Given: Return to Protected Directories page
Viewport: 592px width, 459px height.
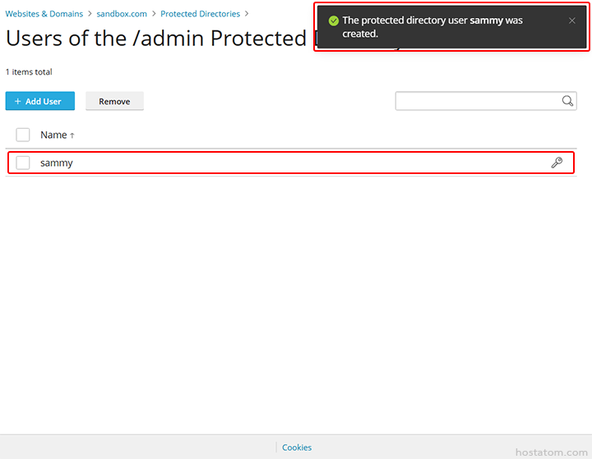Looking at the screenshot, I should click(200, 14).
